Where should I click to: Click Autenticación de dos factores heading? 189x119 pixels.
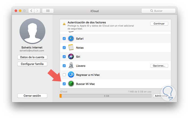[x=87, y=23]
